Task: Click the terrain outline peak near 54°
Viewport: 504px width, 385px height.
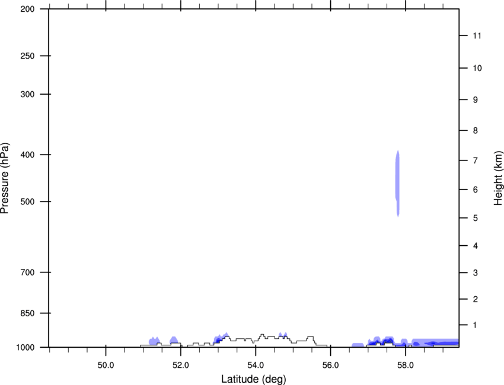Action: click(262, 336)
